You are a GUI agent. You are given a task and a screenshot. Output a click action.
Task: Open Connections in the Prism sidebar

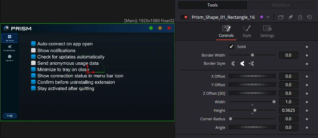coord(10,48)
